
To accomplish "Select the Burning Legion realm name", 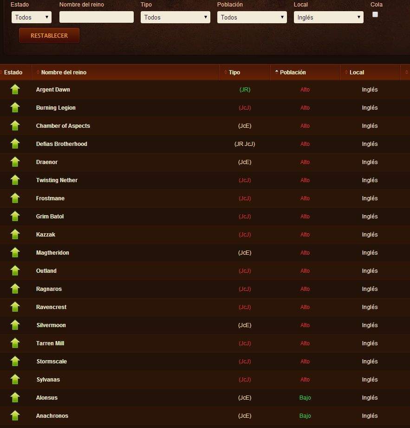I will 56,107.
